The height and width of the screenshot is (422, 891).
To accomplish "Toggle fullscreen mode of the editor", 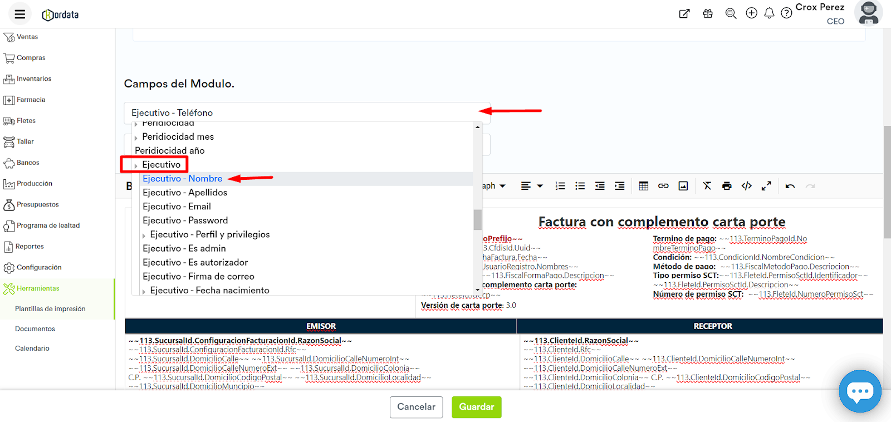I will [766, 186].
